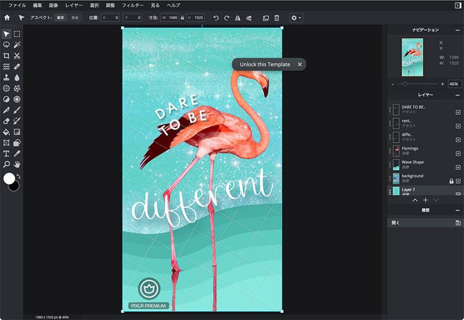Select the Pen drawing tool
464x320 pixels.
pyautogui.click(x=6, y=110)
